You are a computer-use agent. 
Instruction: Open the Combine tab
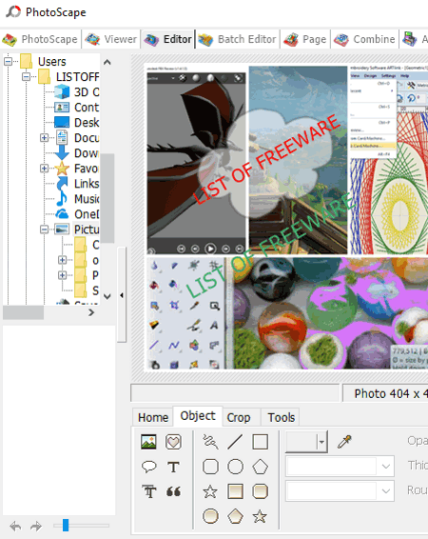point(365,39)
